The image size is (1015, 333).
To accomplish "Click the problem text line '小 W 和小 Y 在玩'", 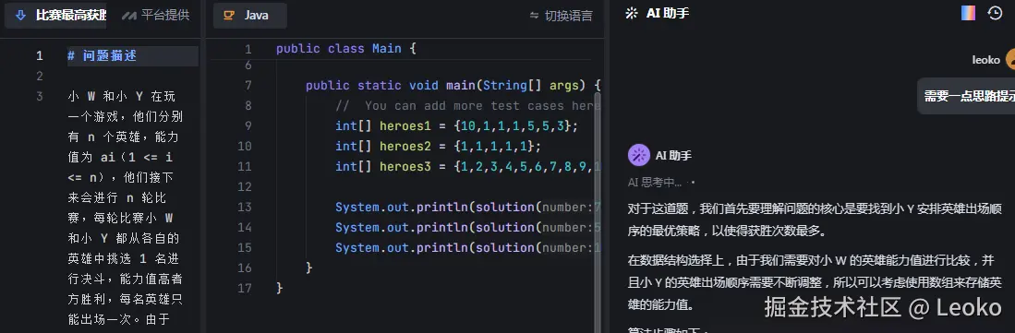I will (121, 96).
